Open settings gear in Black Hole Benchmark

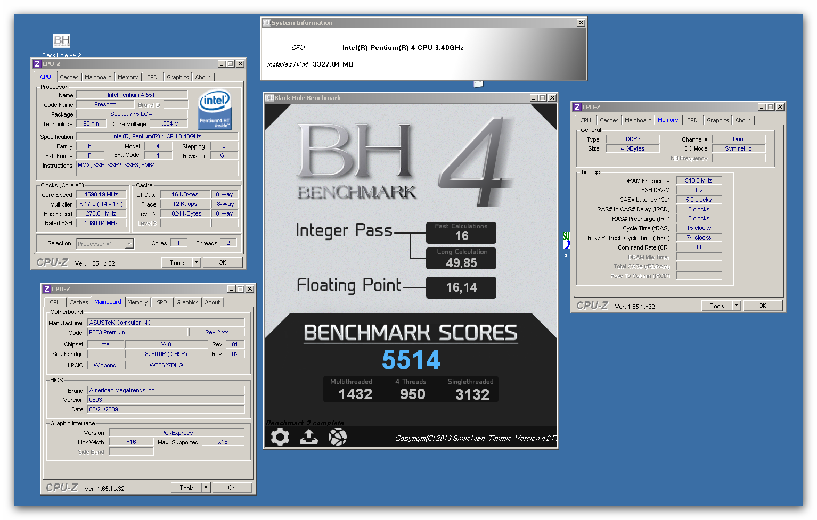[x=280, y=437]
